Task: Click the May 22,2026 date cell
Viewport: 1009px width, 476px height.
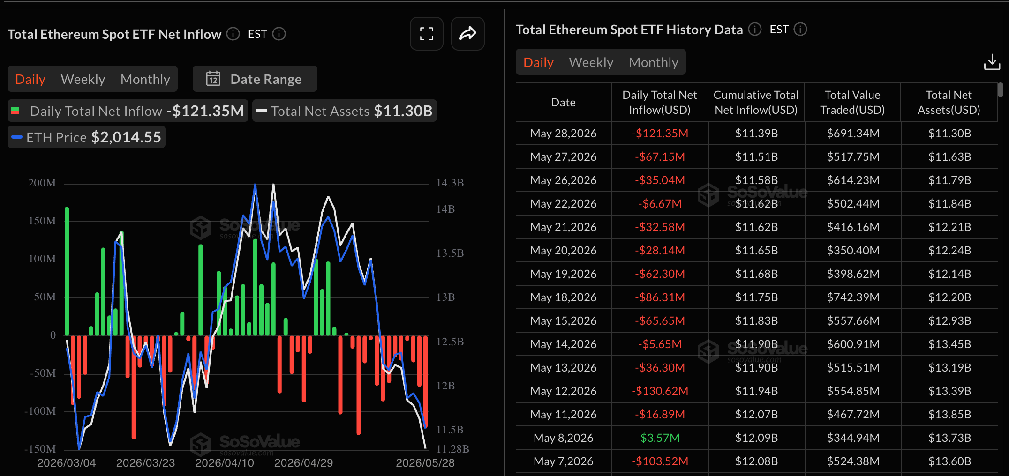Action: [x=564, y=204]
